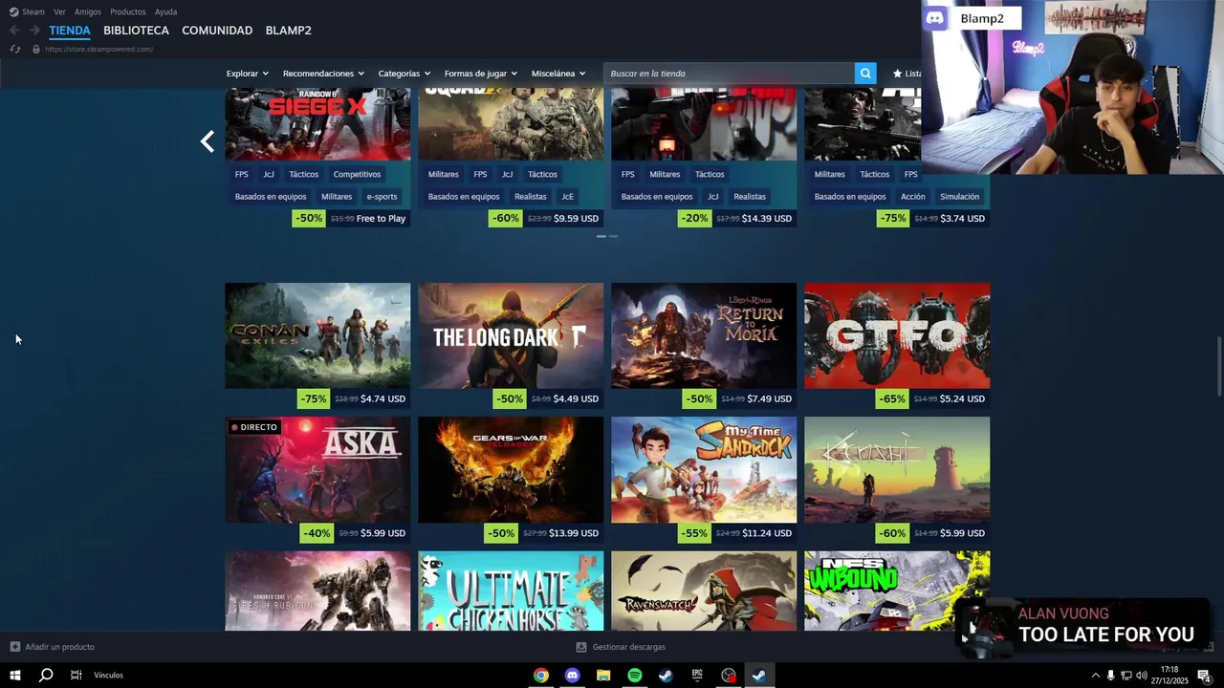
Task: Open the NFS Unbound game tile
Action: pyautogui.click(x=897, y=591)
